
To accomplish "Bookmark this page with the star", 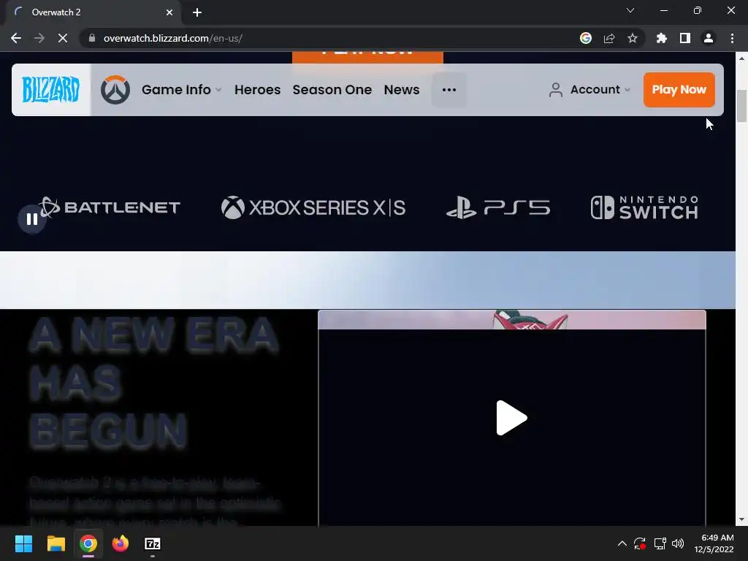I will pos(633,38).
